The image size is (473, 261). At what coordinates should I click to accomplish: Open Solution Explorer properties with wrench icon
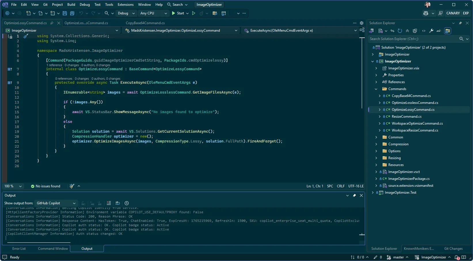point(431,31)
